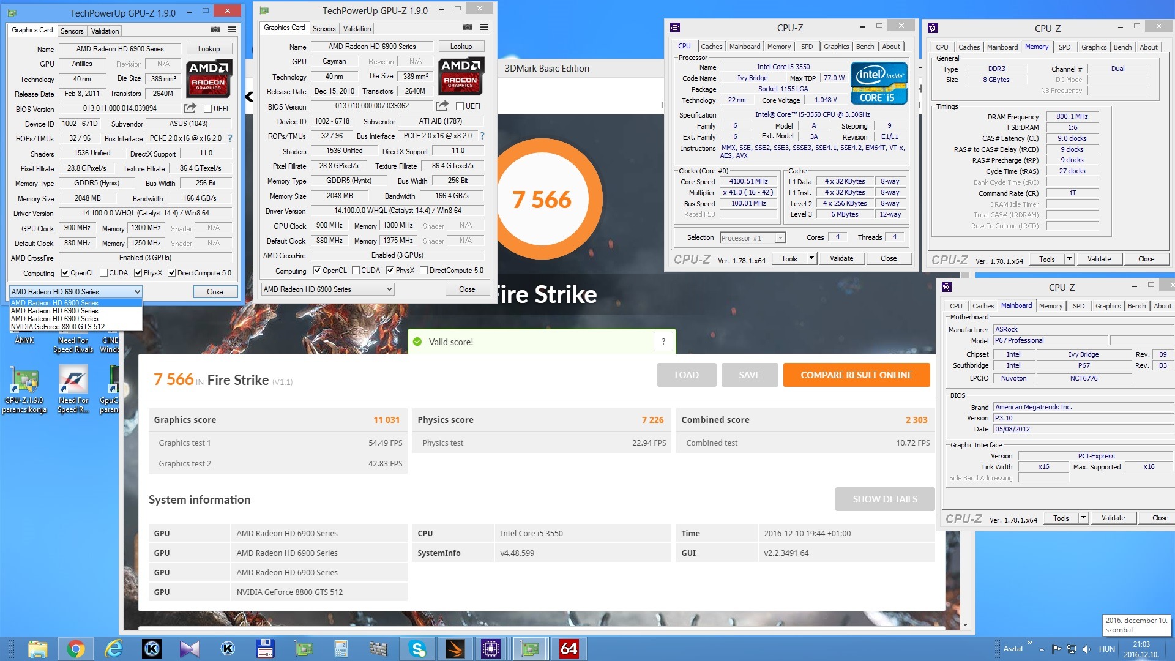
Task: Open Google Chrome from the taskbar
Action: (x=76, y=649)
